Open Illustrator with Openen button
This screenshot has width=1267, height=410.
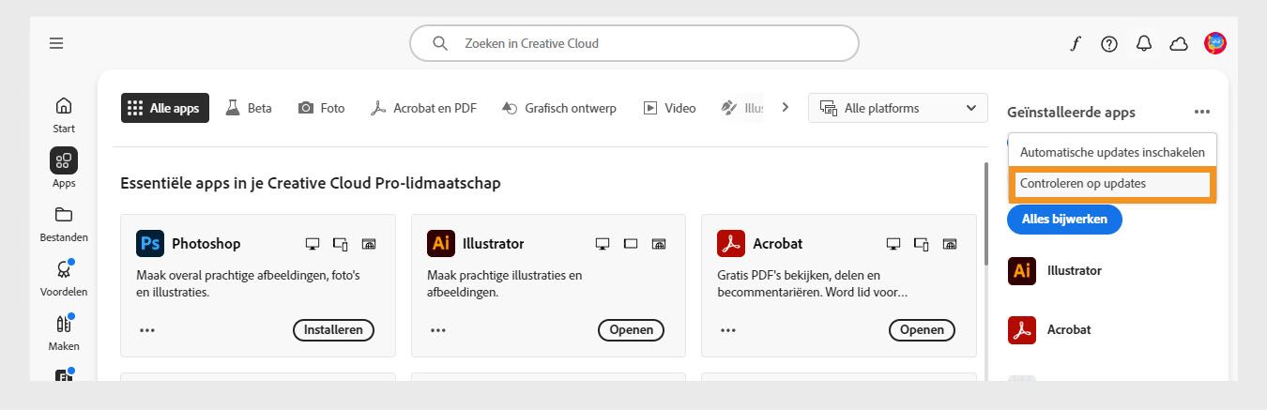pyautogui.click(x=631, y=330)
